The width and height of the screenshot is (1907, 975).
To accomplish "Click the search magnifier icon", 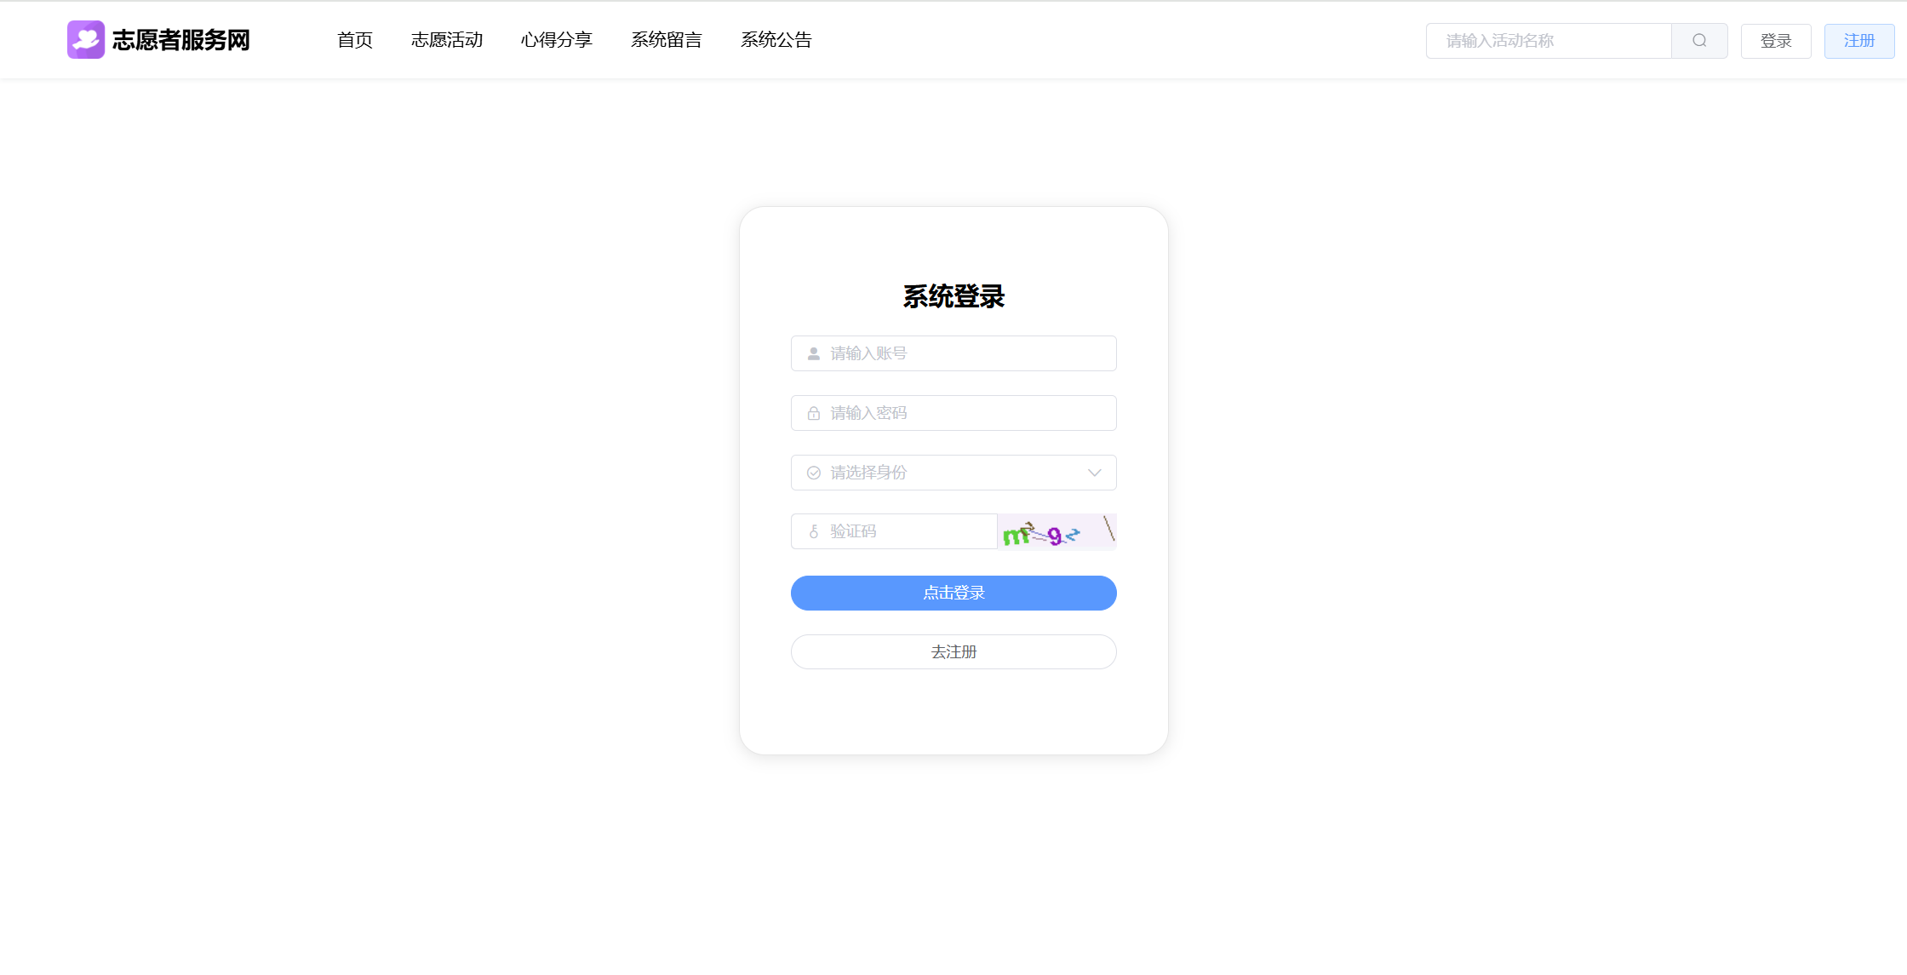I will pyautogui.click(x=1699, y=41).
